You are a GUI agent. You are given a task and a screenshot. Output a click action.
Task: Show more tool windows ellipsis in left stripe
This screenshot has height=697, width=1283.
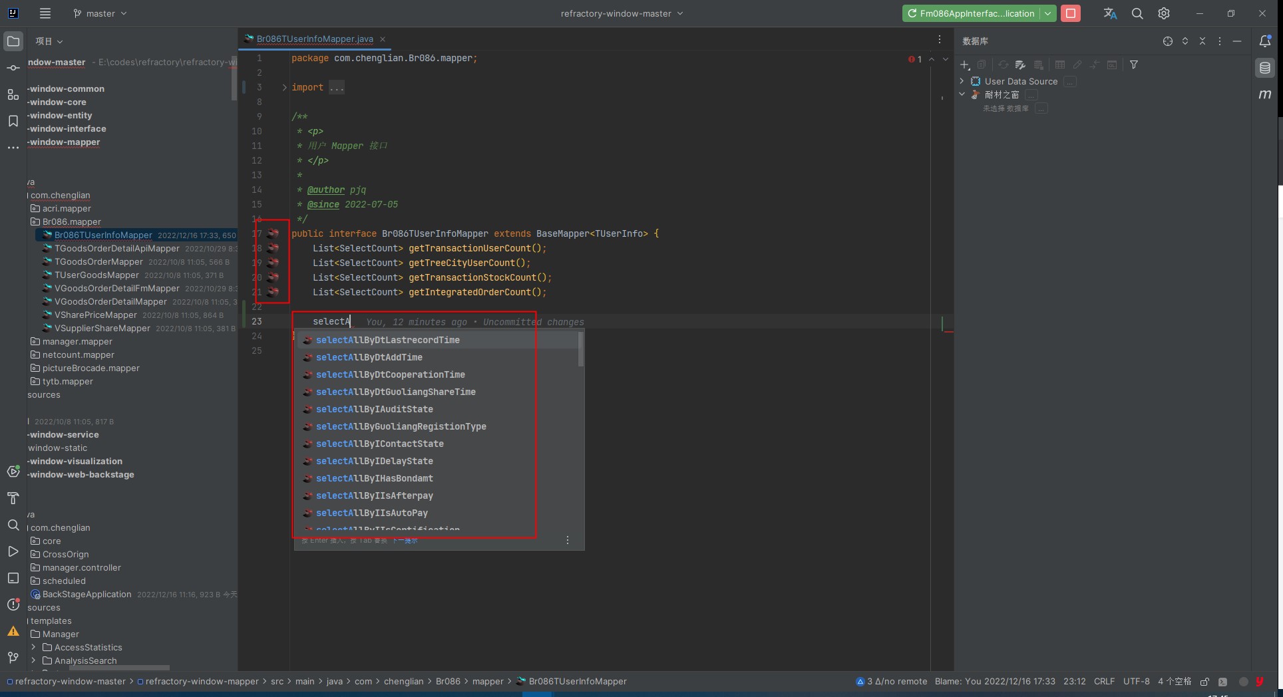coord(13,148)
